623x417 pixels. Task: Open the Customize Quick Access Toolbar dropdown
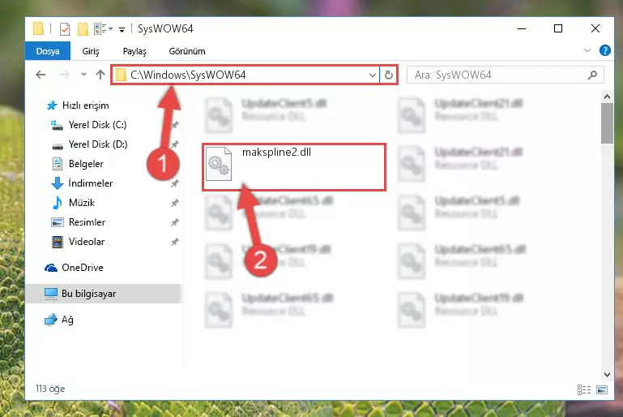click(x=122, y=29)
